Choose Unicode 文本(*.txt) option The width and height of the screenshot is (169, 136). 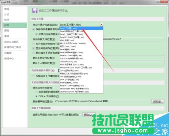(x=81, y=61)
